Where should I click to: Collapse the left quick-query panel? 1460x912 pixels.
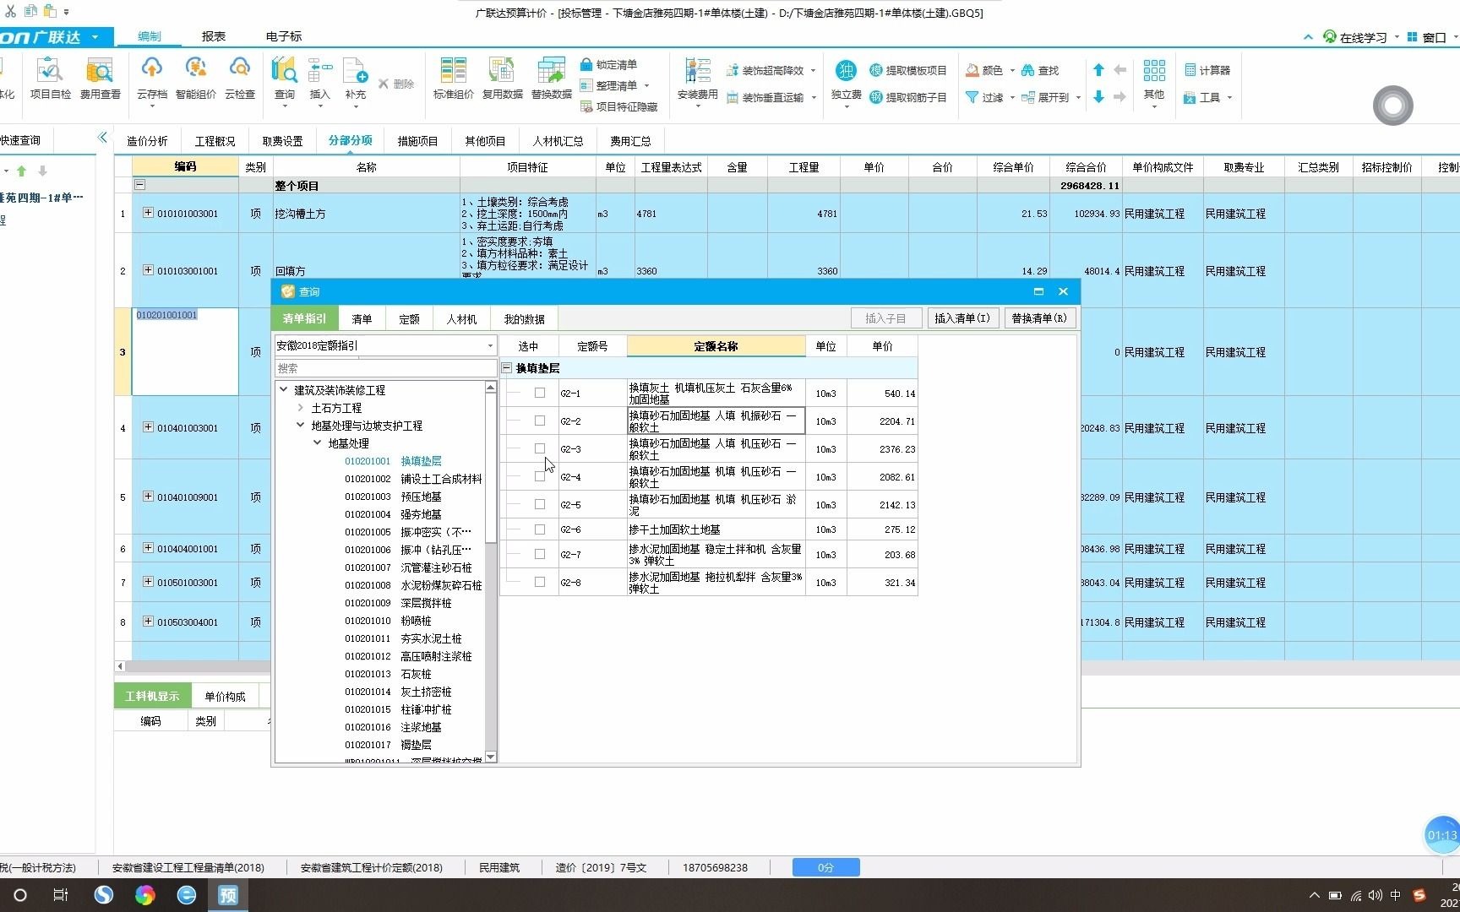(x=102, y=138)
